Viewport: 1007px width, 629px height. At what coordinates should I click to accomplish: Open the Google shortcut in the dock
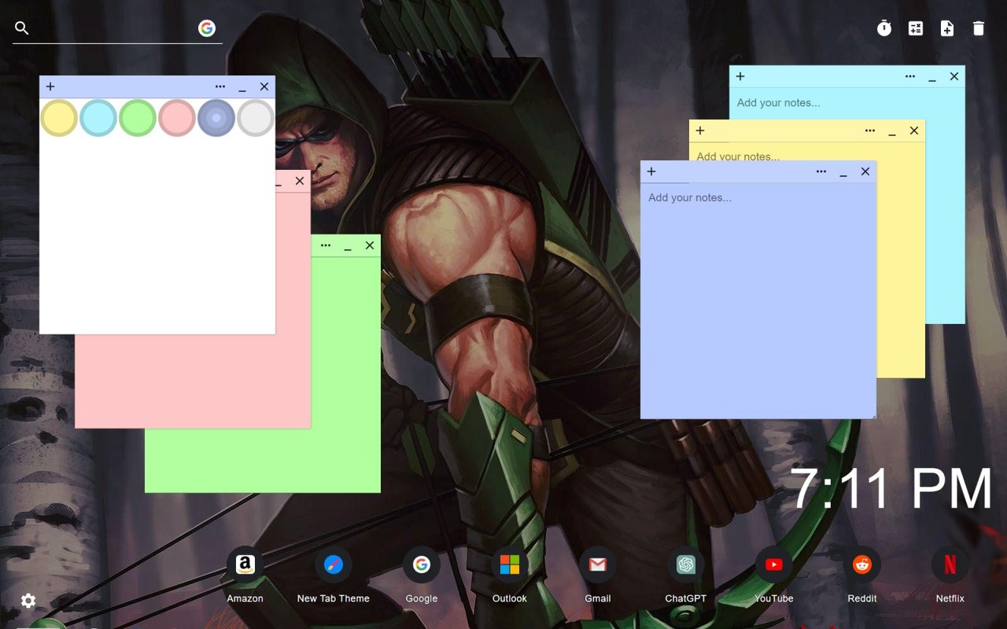[422, 565]
